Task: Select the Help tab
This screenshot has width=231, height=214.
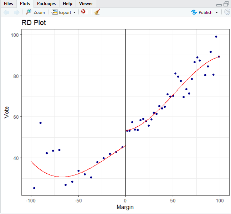Action: 67,4
